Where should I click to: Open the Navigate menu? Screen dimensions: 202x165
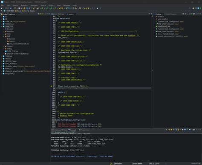click(34, 6)
